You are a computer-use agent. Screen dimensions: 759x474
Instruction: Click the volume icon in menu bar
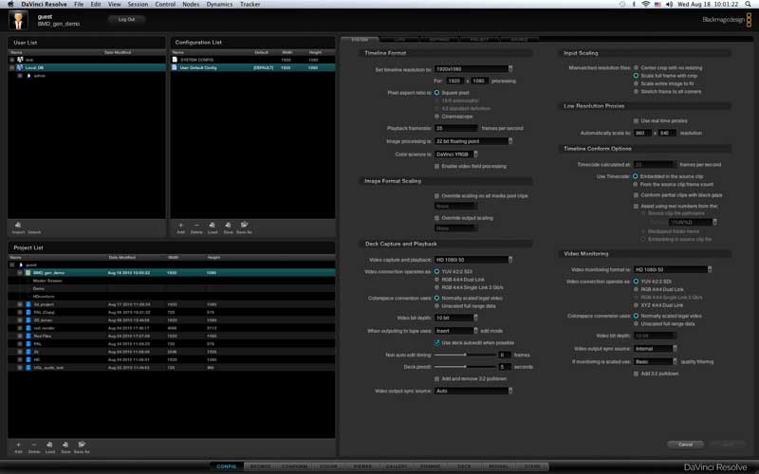coord(670,4)
